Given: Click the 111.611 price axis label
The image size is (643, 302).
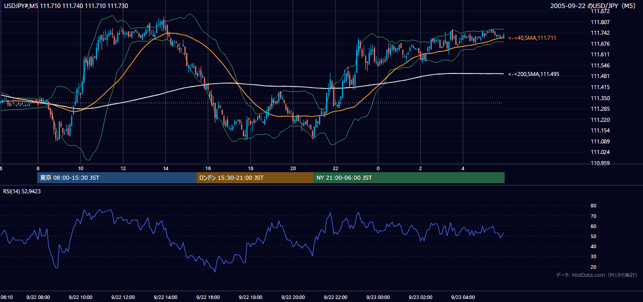Looking at the screenshot, I should pyautogui.click(x=600, y=54).
